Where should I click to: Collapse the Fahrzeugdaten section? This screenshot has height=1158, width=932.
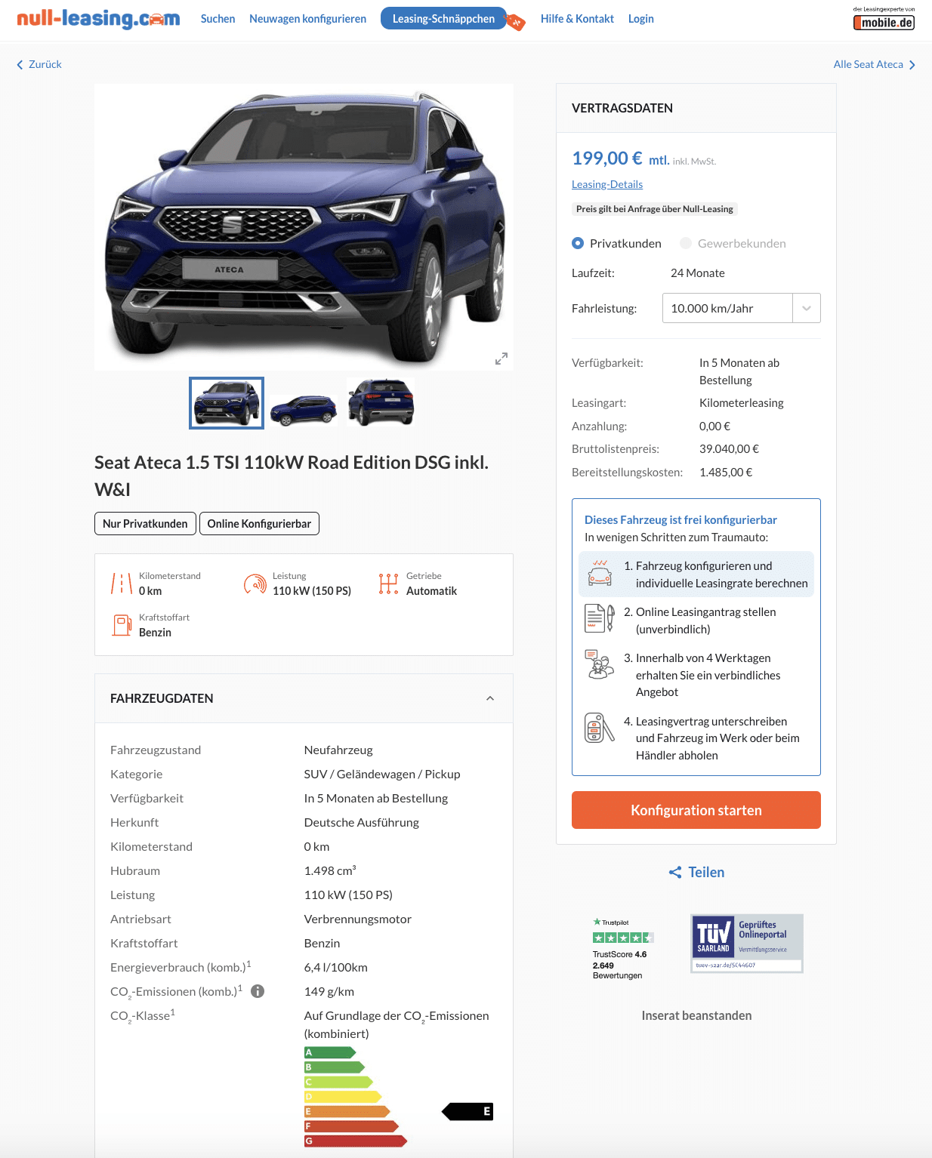click(x=490, y=698)
